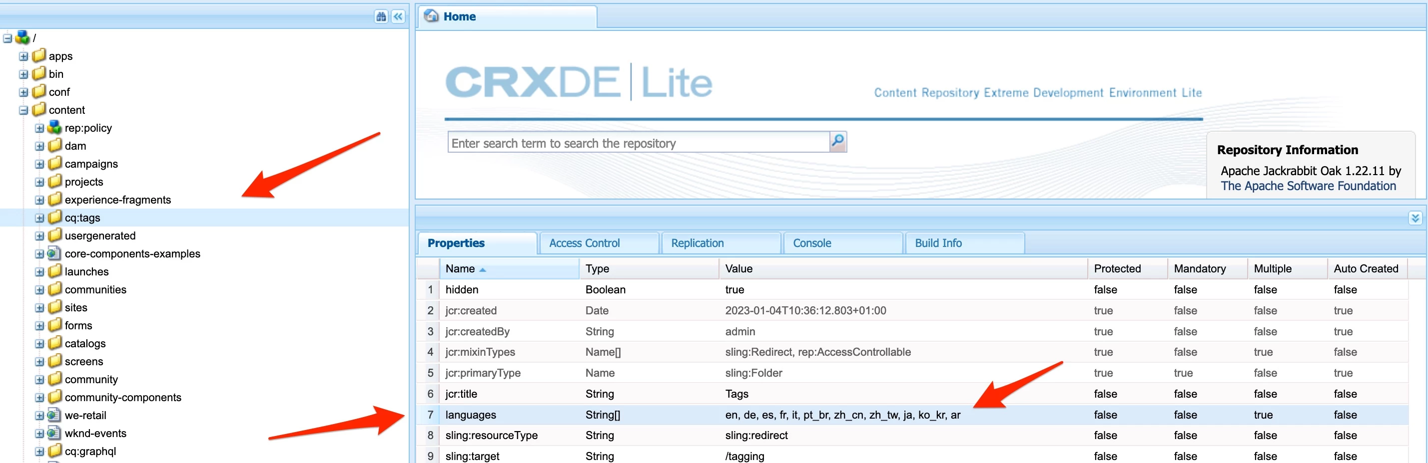
Task: Click the Home tab icon
Action: tap(431, 16)
